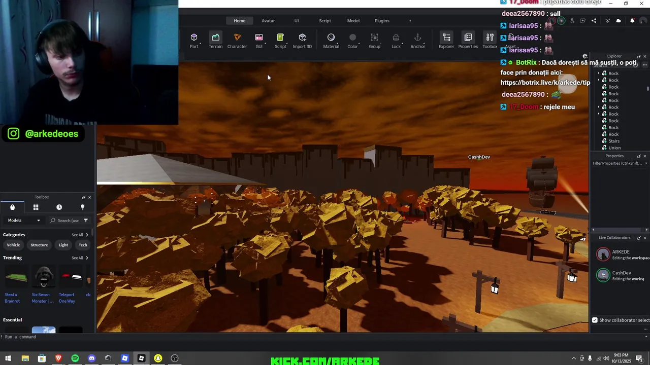Viewport: 650px width, 365px height.
Task: Open the Toolbox creations (lightbulb) tab
Action: tap(82, 207)
